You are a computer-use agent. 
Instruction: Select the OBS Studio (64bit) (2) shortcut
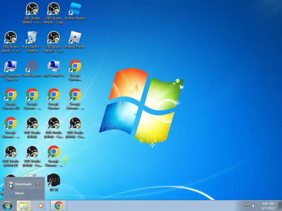11,156
